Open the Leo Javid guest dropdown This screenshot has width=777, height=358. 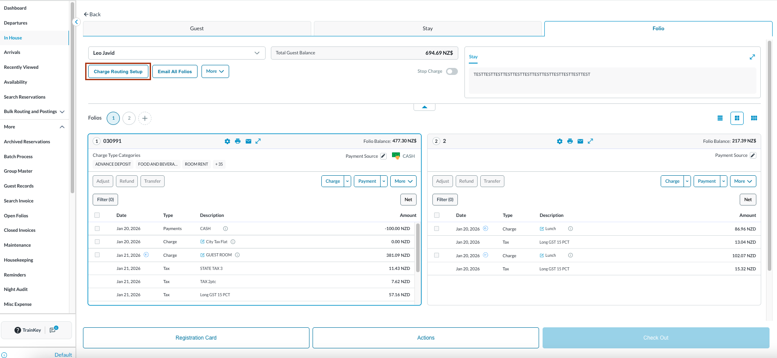(176, 53)
